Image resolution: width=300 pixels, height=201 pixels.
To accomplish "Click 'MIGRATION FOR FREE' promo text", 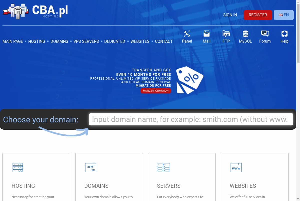I will pyautogui.click(x=153, y=86).
